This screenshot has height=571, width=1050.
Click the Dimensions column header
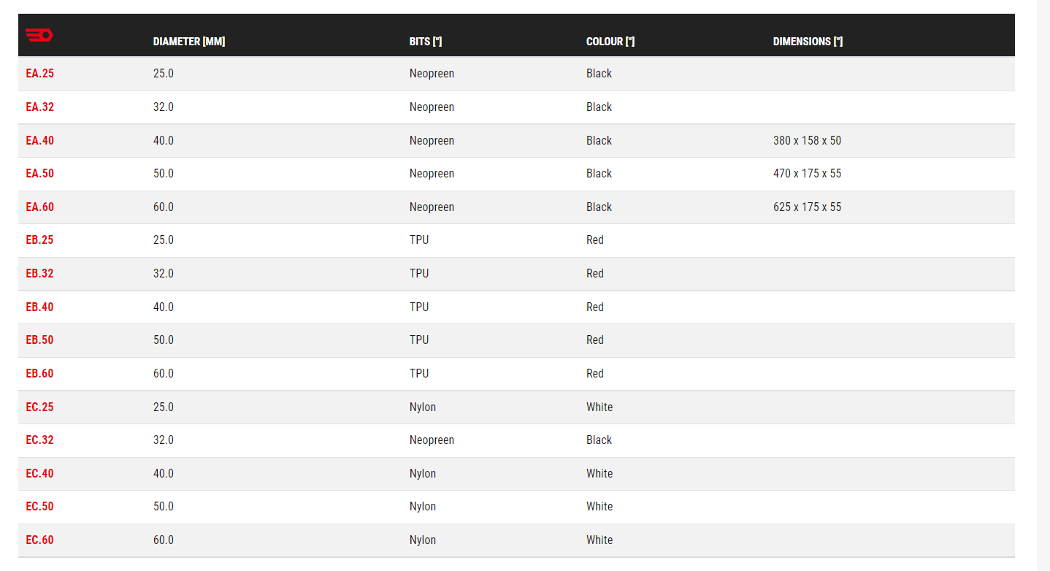click(808, 42)
